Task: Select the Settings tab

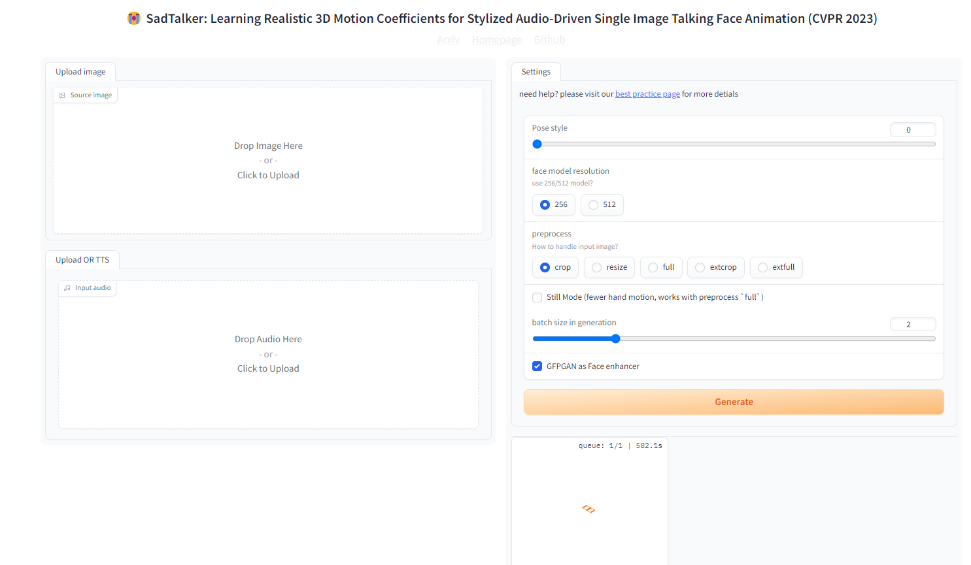Action: (536, 71)
